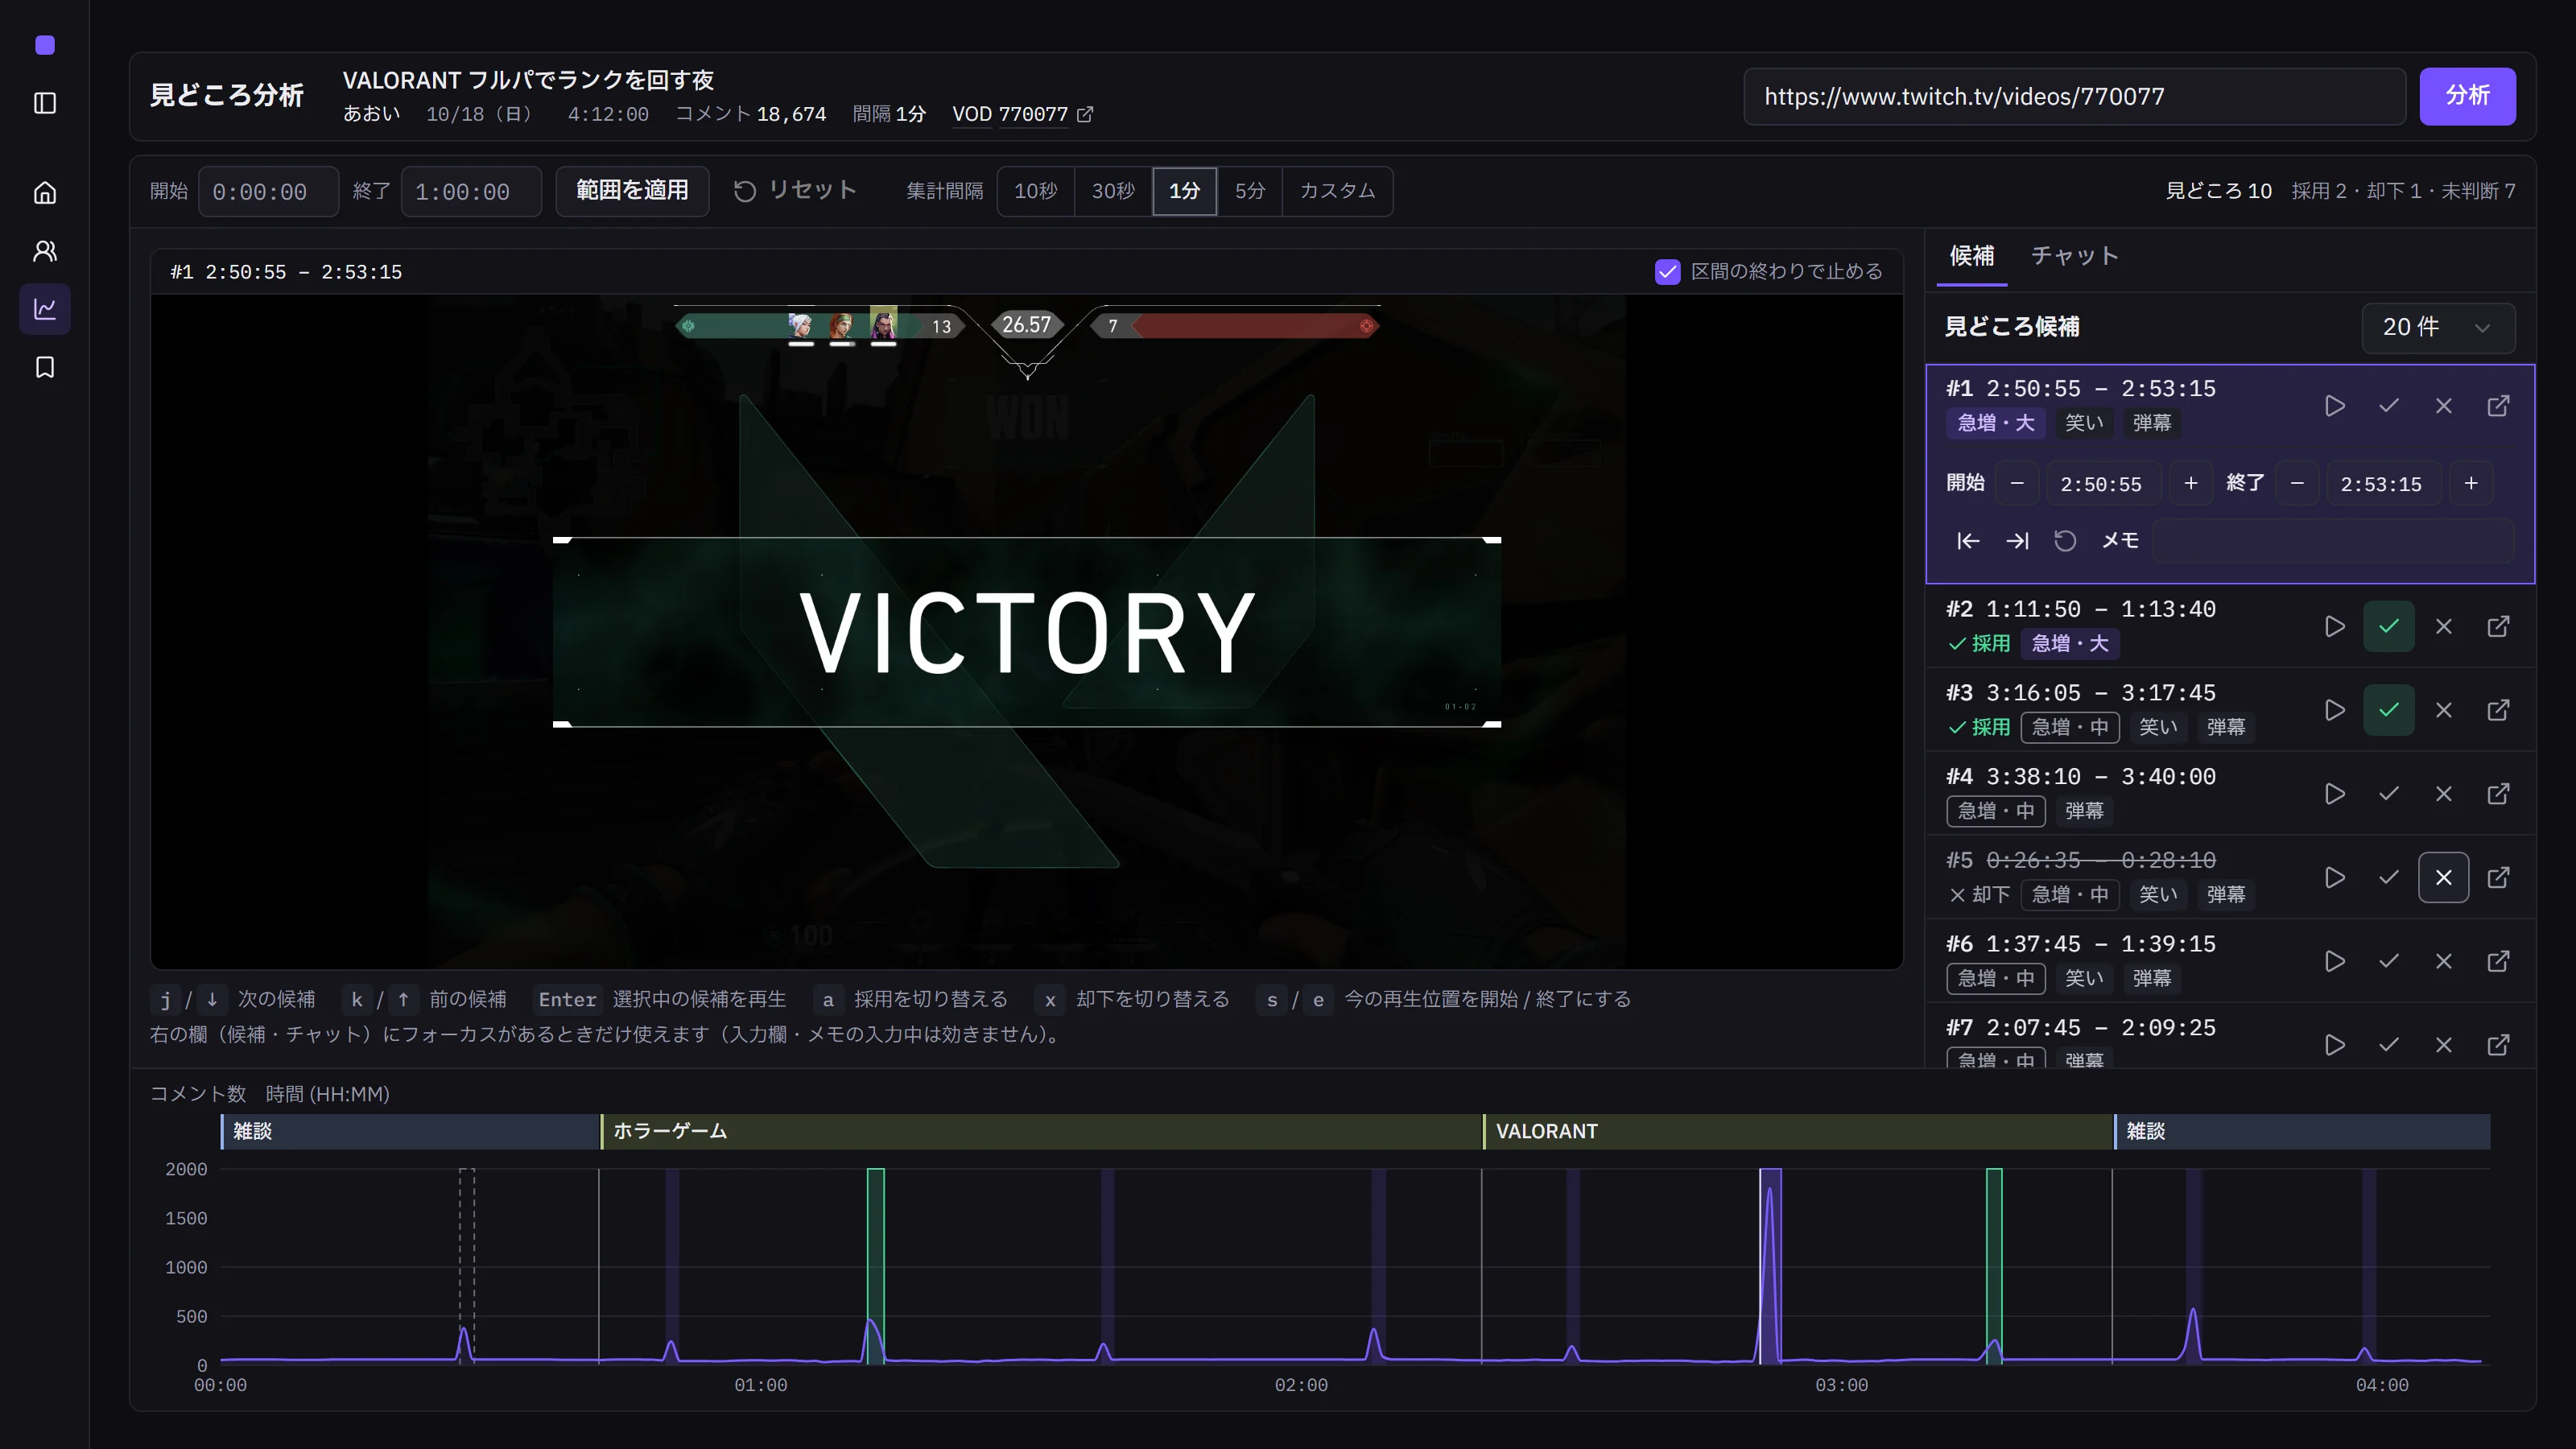Adopt candidate #4 with checkmark
Screen dimensions: 2576x1449
coord(2389,794)
